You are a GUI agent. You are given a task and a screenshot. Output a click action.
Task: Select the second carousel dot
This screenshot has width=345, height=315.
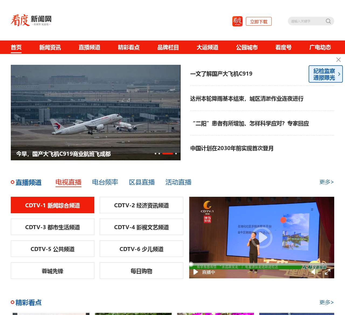(x=159, y=154)
